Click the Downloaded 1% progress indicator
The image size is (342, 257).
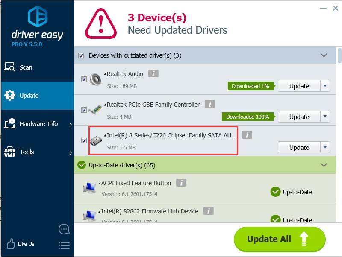pos(252,86)
